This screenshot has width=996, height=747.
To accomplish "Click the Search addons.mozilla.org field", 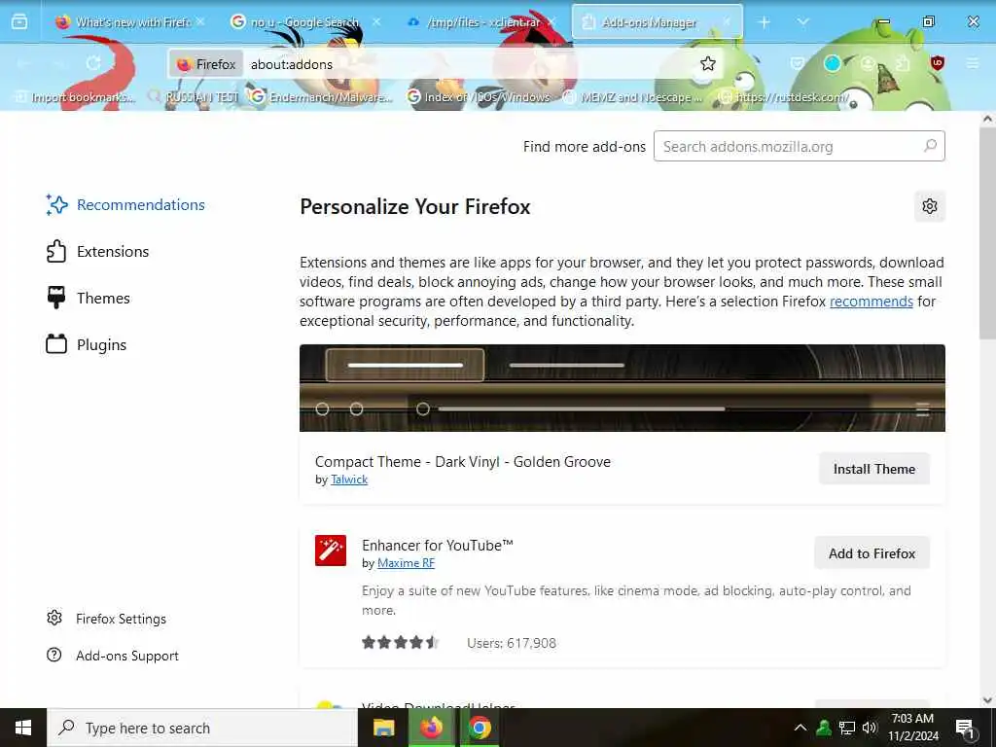I will coord(800,146).
